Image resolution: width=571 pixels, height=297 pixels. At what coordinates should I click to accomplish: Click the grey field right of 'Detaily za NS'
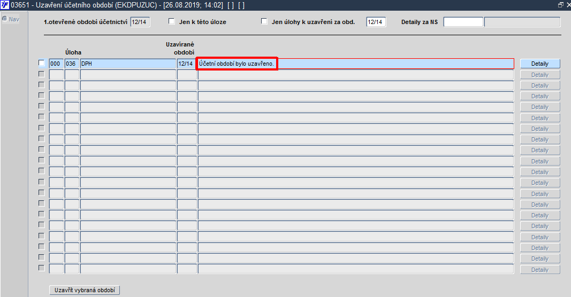522,22
